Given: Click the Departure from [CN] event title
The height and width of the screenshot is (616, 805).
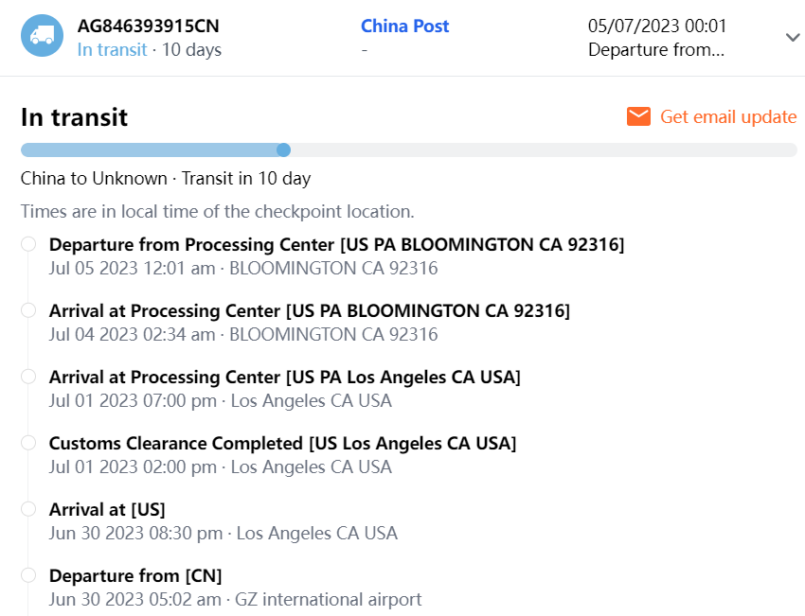Looking at the screenshot, I should click(x=135, y=575).
